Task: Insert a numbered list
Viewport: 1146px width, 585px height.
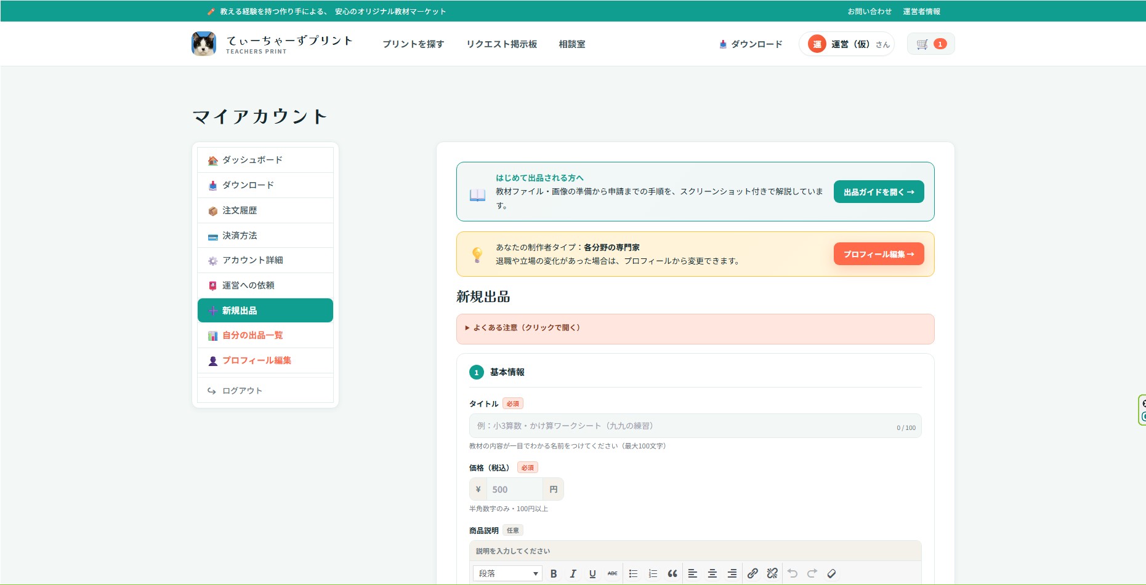Action: [653, 573]
